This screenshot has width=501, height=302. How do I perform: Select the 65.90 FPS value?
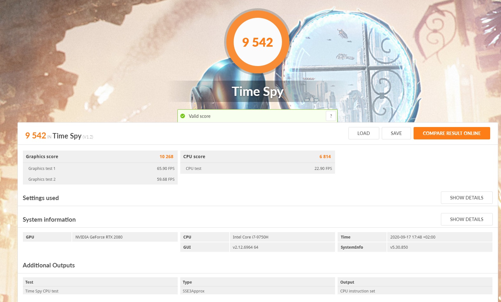pos(166,169)
